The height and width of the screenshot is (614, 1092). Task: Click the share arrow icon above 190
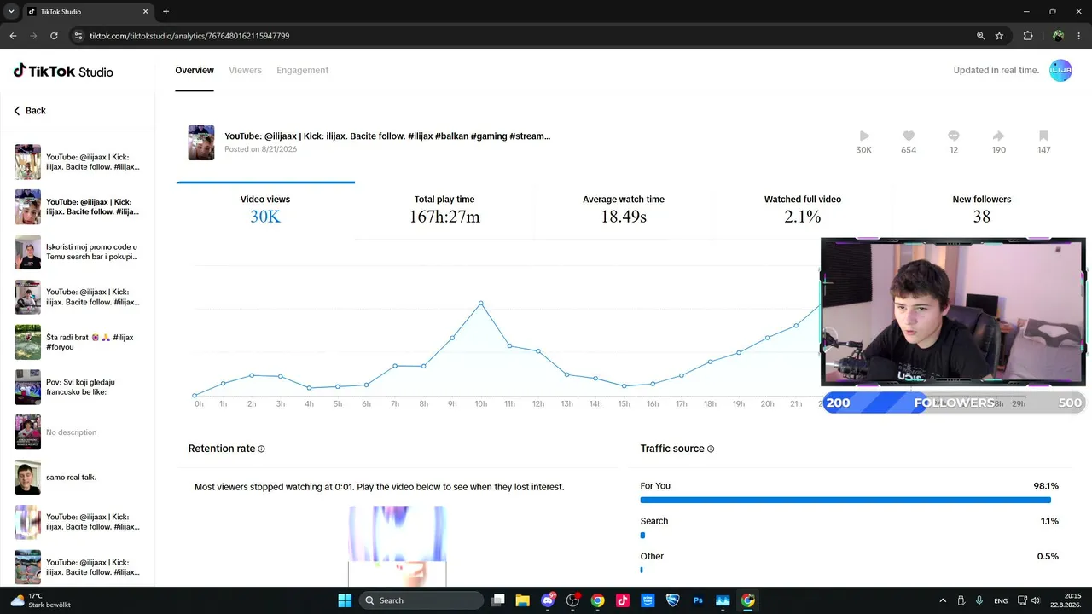pyautogui.click(x=999, y=136)
